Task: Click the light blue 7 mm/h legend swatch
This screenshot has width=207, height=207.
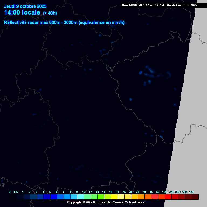Action: point(67,197)
